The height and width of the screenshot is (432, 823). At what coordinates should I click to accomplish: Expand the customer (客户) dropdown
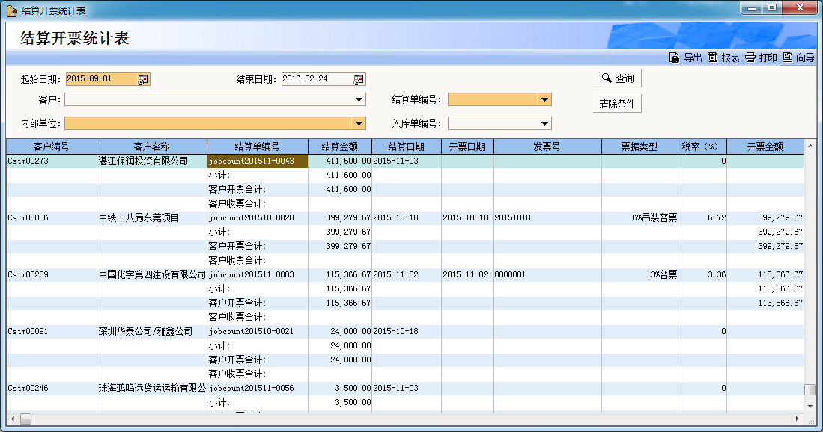pyautogui.click(x=359, y=100)
